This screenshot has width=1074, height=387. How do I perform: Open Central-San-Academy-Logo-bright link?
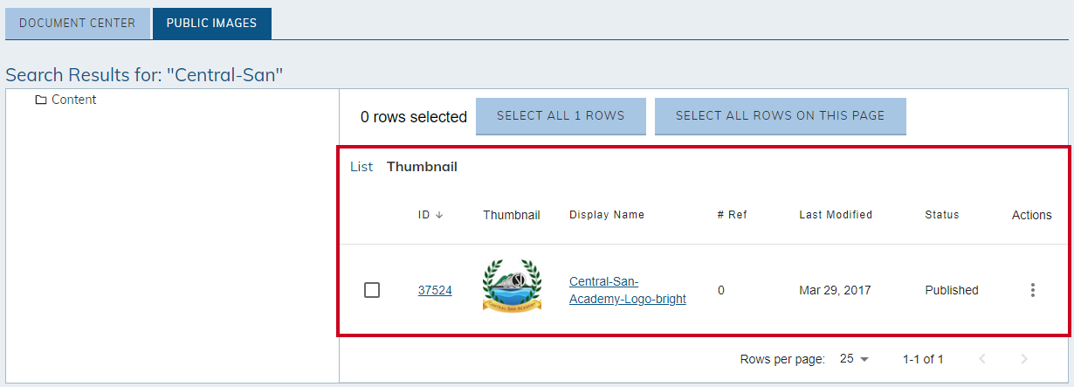[x=628, y=290]
